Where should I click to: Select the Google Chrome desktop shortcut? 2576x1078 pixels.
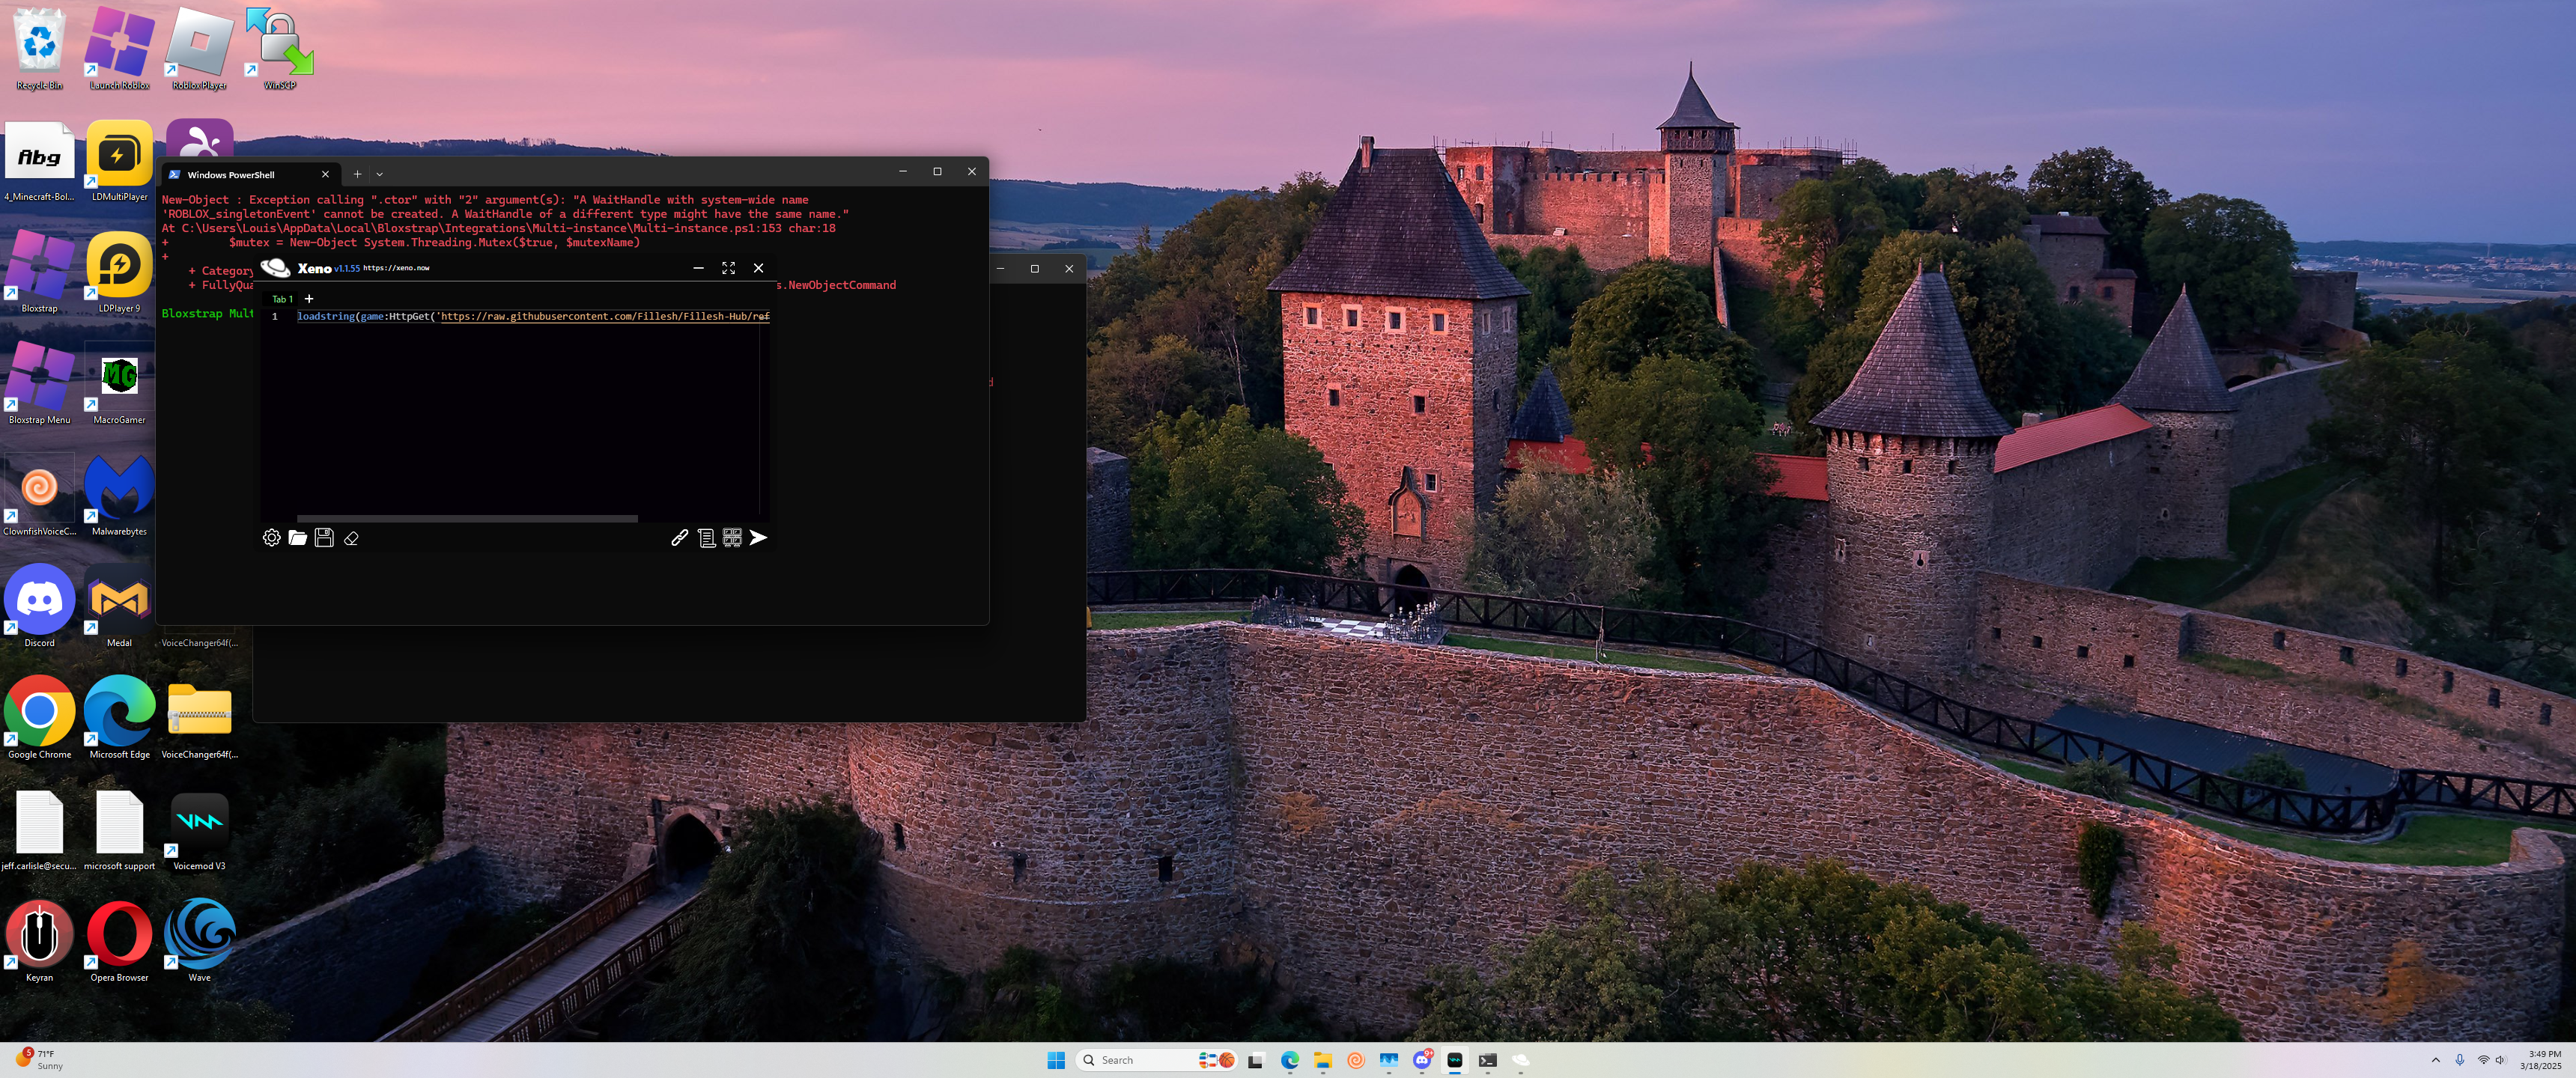(x=39, y=718)
